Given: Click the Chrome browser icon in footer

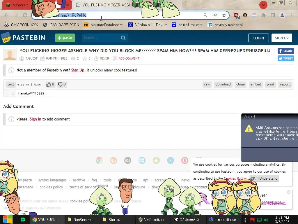Looking at the screenshot, I should tap(99, 160).
